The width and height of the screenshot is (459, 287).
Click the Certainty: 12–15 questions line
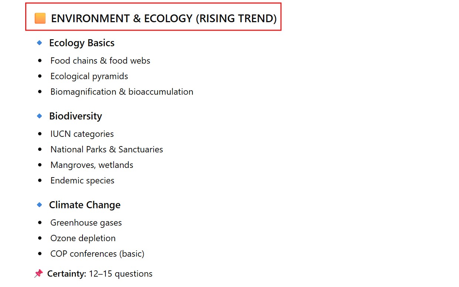pos(100,274)
